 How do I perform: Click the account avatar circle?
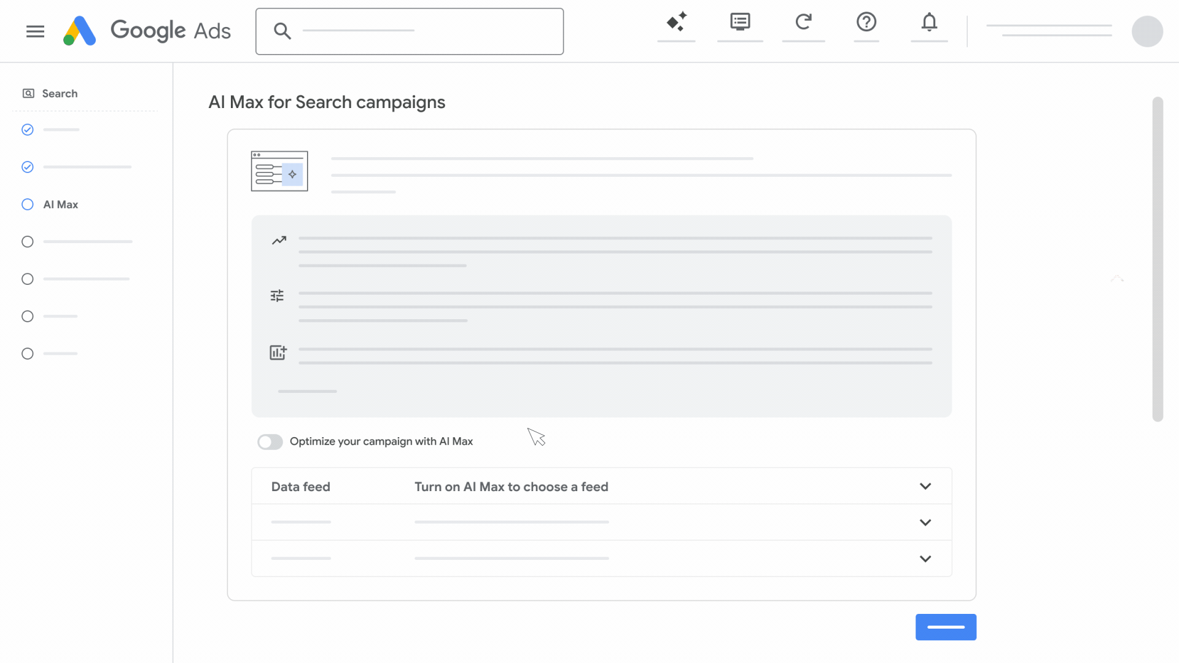1147,31
